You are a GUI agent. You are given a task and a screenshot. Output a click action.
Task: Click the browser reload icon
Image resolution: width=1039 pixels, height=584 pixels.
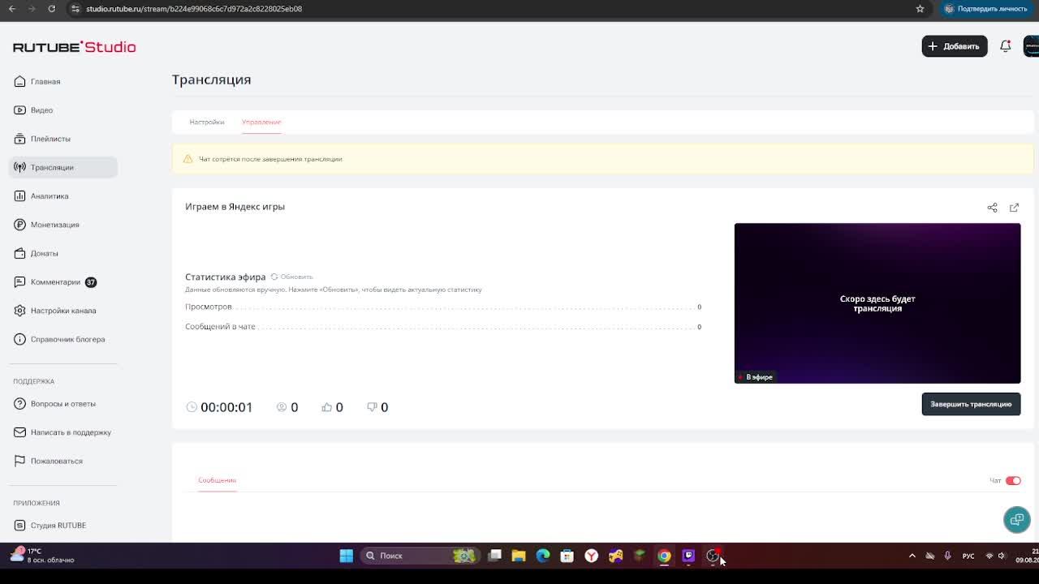pyautogui.click(x=51, y=9)
